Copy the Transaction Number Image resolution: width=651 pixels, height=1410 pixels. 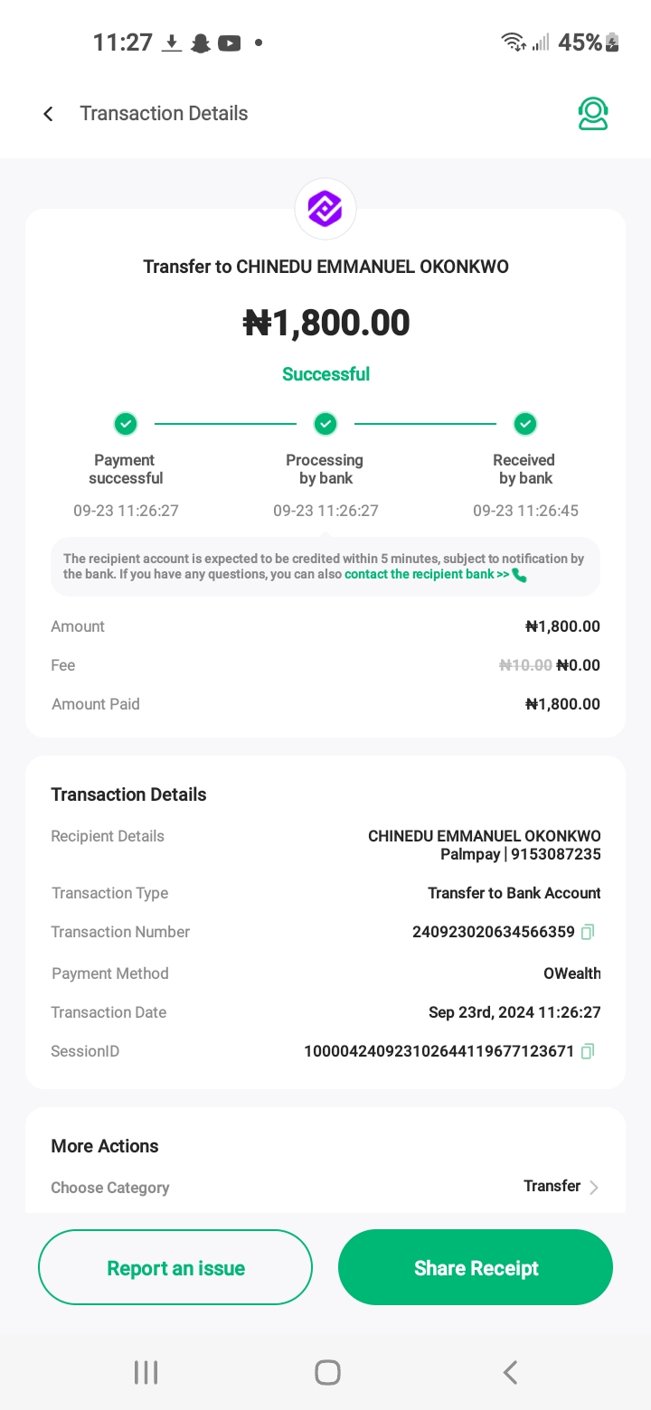pyautogui.click(x=588, y=932)
